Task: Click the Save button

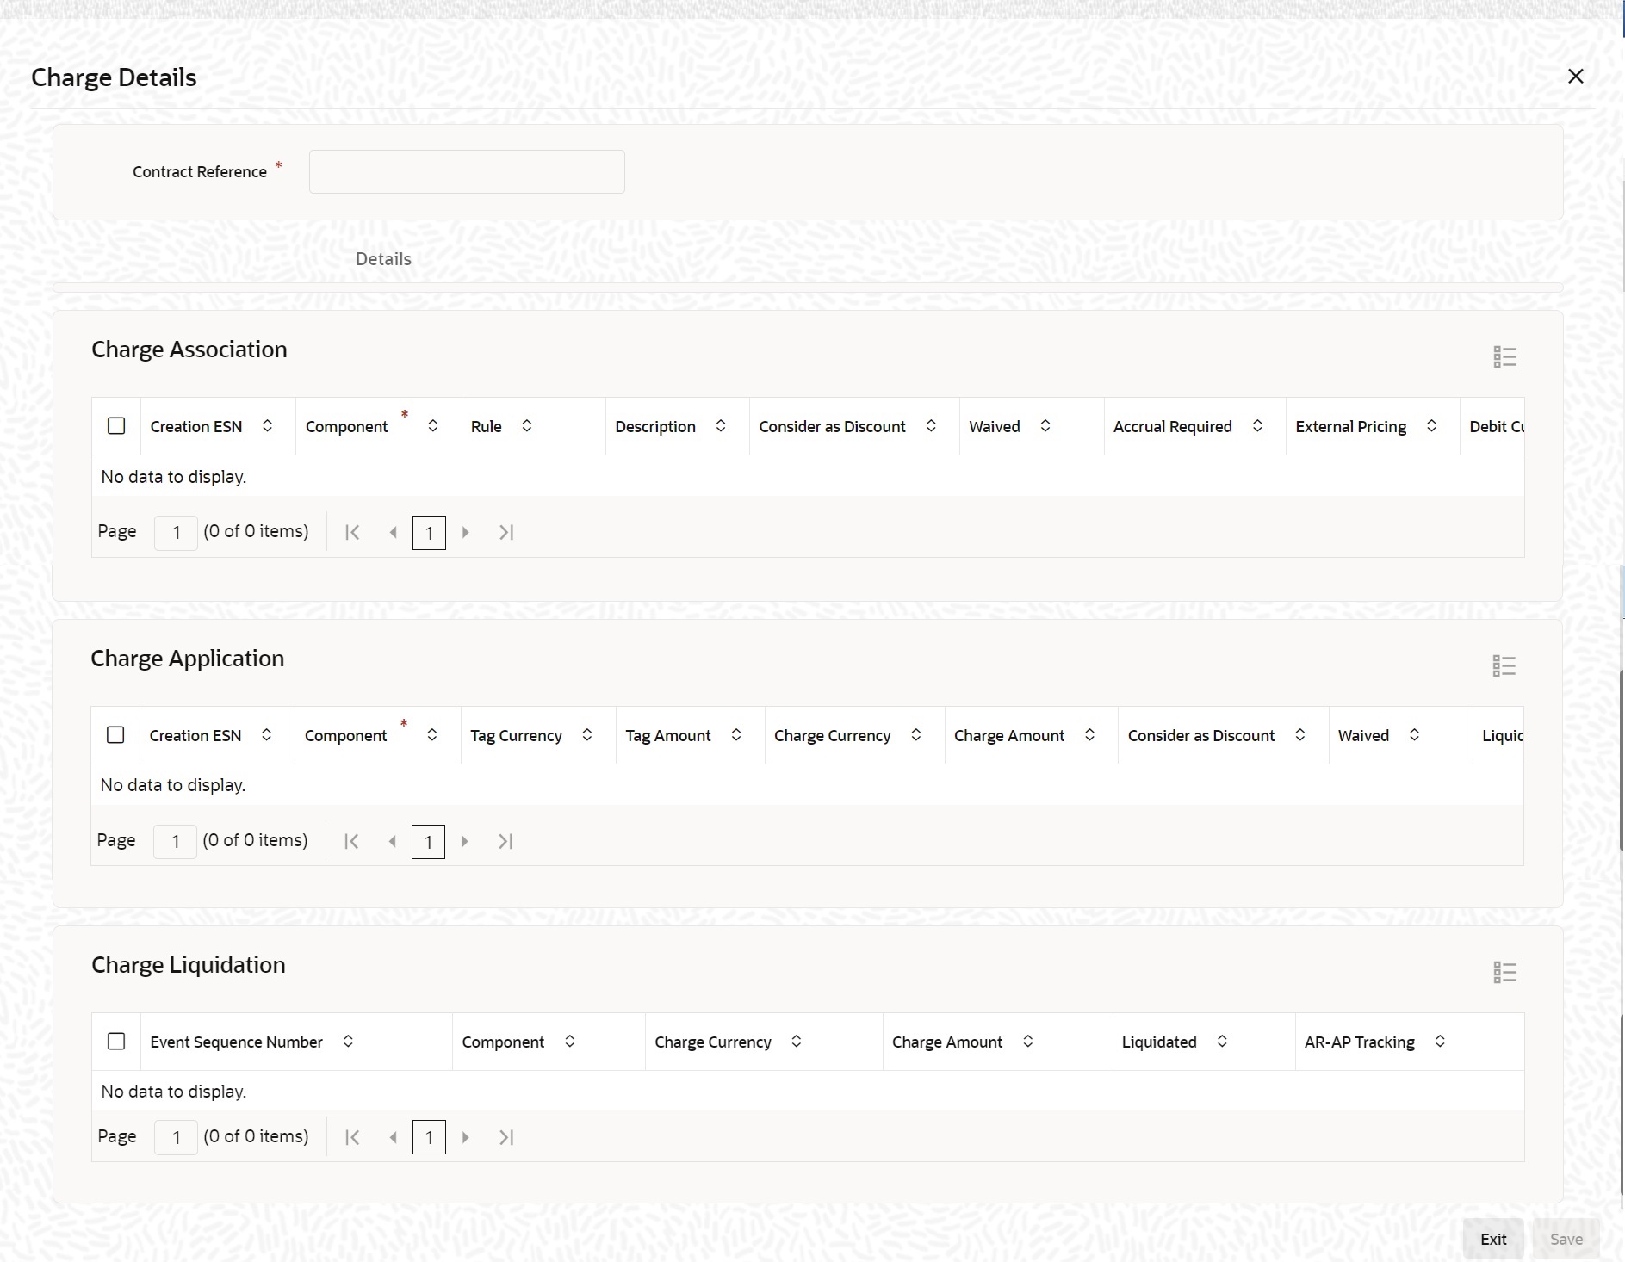Action: (x=1566, y=1239)
